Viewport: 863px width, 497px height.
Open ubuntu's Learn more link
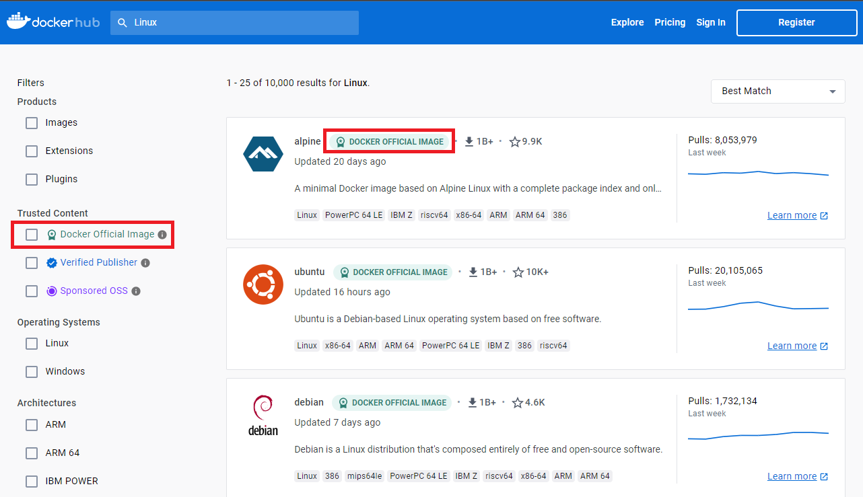tap(792, 346)
